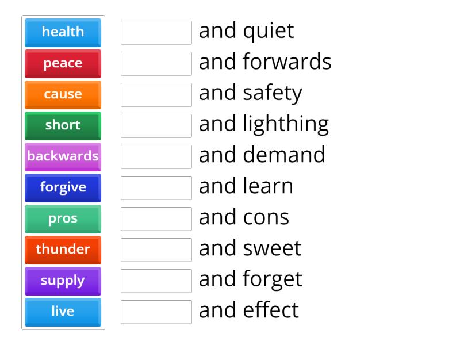
Task: Select the 'peace' word tile
Action: coord(63,63)
